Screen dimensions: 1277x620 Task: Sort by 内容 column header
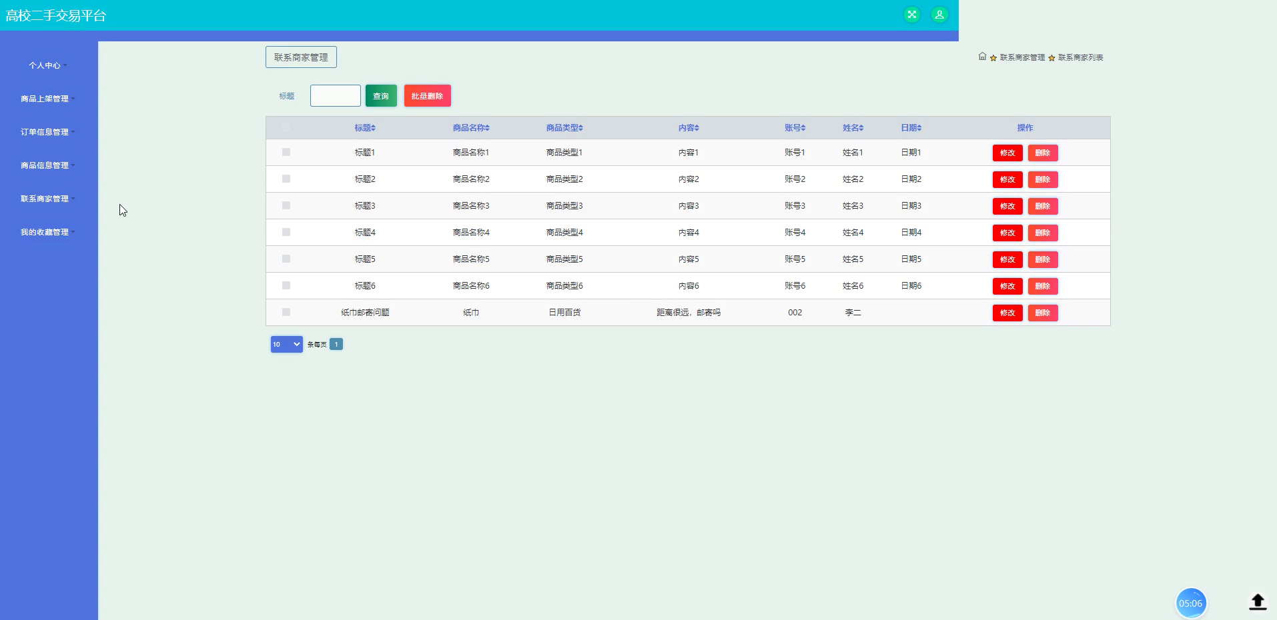click(x=689, y=128)
